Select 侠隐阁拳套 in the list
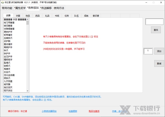Screen dimensions: 165x117 [15, 29]
